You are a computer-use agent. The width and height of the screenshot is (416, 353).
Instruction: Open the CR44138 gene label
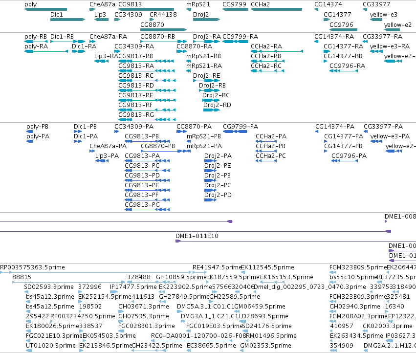pos(163,14)
